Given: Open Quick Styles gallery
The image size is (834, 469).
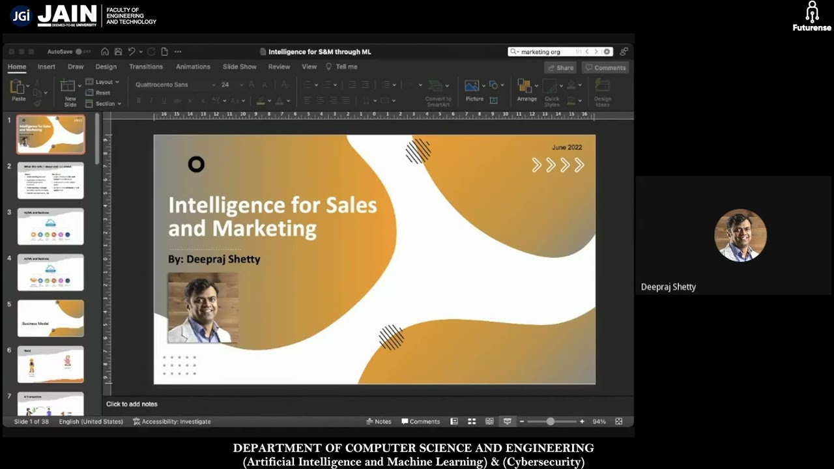Looking at the screenshot, I should click(x=552, y=93).
